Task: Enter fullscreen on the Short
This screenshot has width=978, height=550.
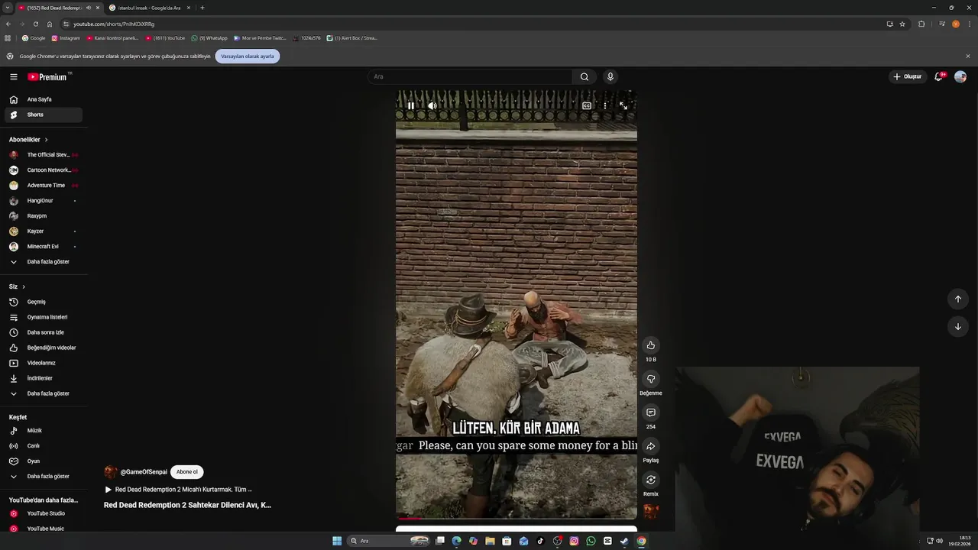Action: click(x=623, y=106)
